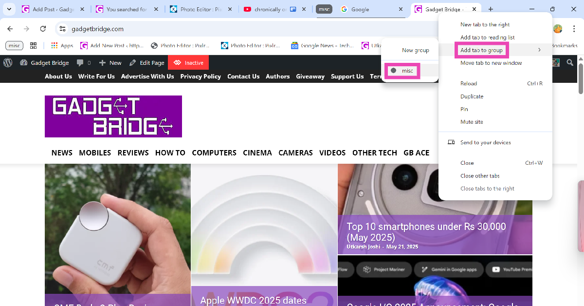Image resolution: width=584 pixels, height=306 pixels.
Task: Click the grid icon beside the misc bookmarks chip
Action: [33, 45]
